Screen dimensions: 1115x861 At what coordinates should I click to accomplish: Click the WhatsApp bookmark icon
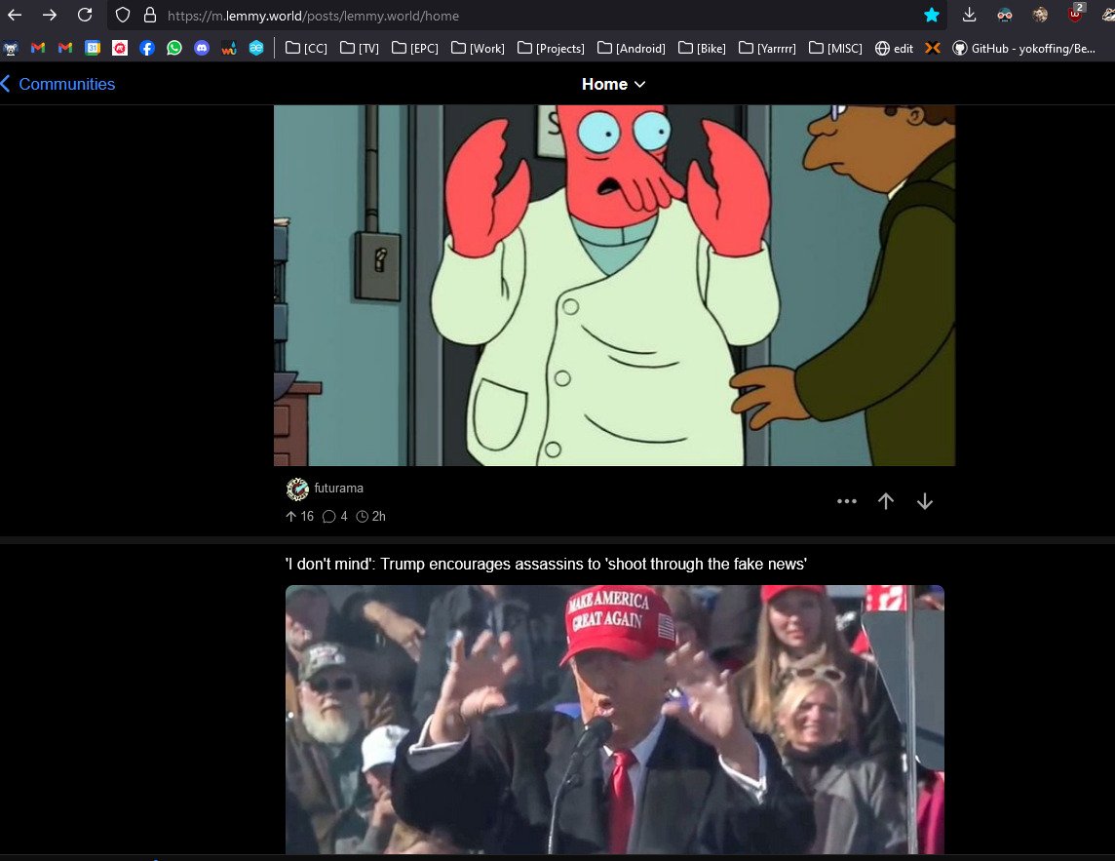pos(174,47)
